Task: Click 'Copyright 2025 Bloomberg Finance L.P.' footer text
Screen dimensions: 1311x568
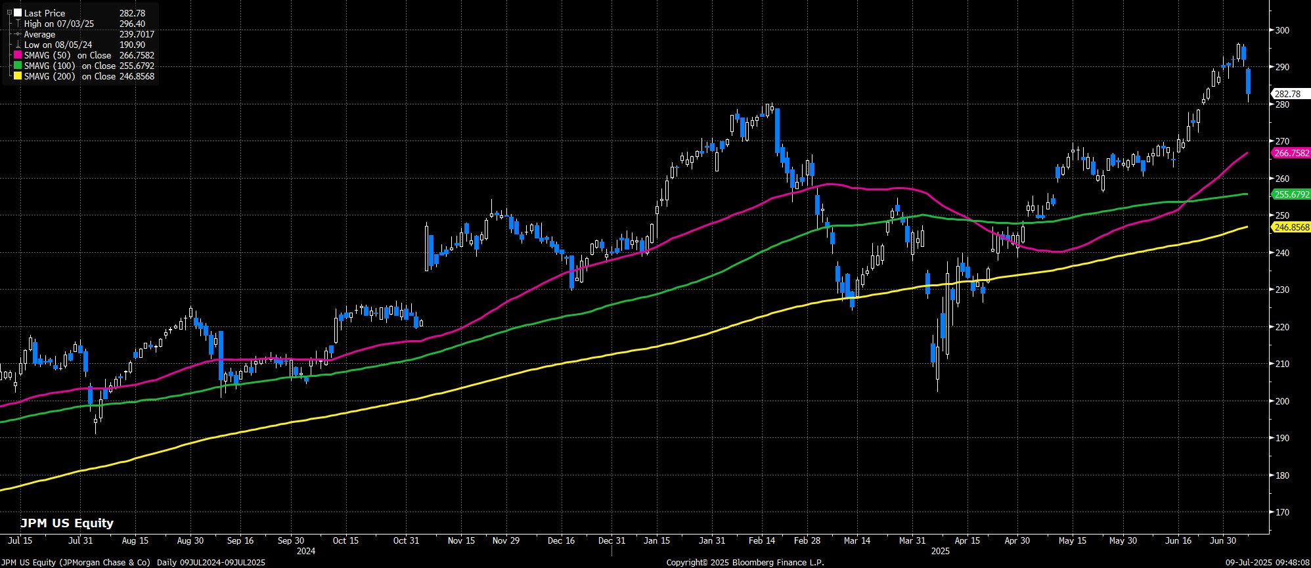Action: (745, 563)
